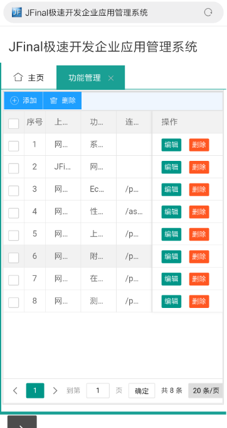Toggle the select-all header checkbox
Image resolution: width=227 pixels, height=428 pixels.
(14, 124)
